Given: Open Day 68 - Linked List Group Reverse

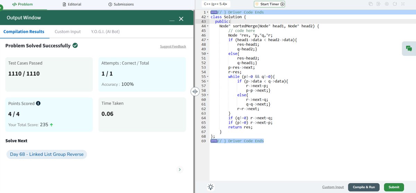Looking at the screenshot, I should click(47, 154).
